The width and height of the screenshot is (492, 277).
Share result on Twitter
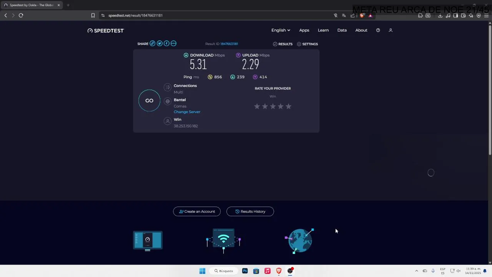(x=160, y=43)
